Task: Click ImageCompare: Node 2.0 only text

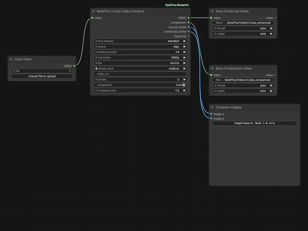Action: click(254, 123)
